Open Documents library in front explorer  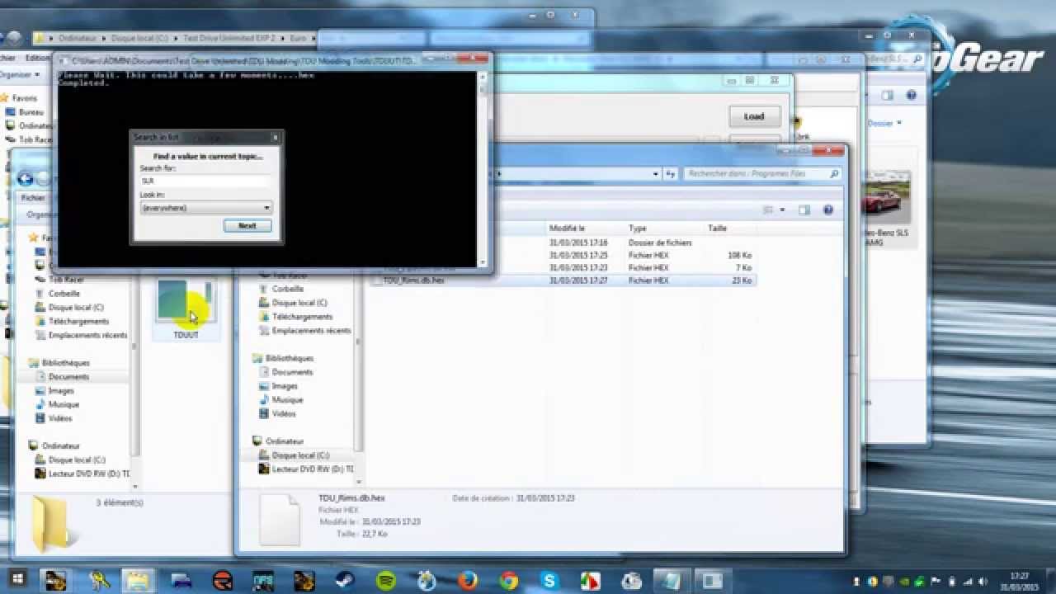[x=293, y=372]
